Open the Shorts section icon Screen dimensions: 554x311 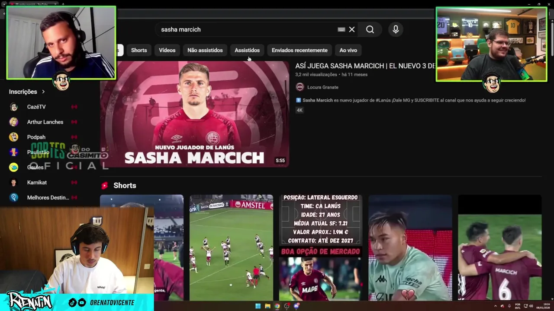click(x=104, y=185)
